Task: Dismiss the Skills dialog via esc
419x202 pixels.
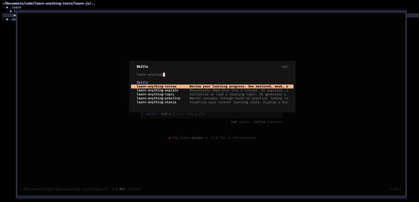Action: [285, 66]
